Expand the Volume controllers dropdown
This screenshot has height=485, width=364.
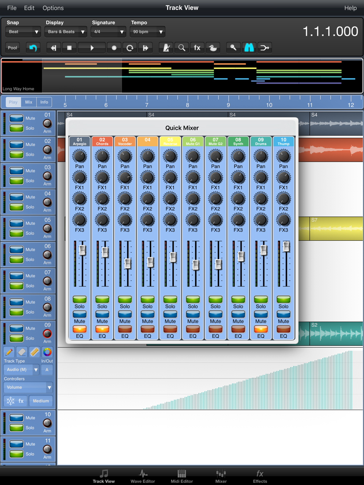(28, 388)
